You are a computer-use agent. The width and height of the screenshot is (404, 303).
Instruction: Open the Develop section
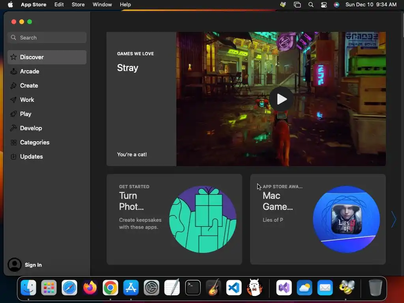[x=47, y=128]
